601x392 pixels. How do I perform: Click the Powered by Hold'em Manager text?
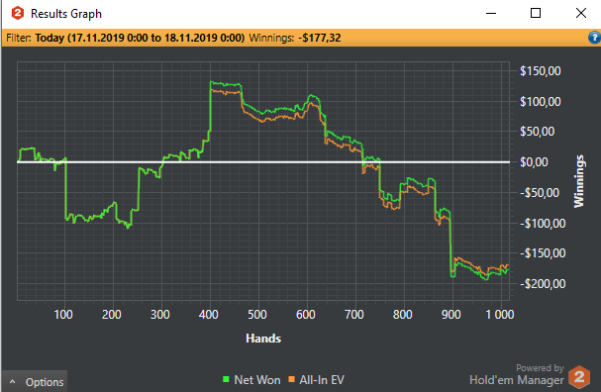(517, 375)
